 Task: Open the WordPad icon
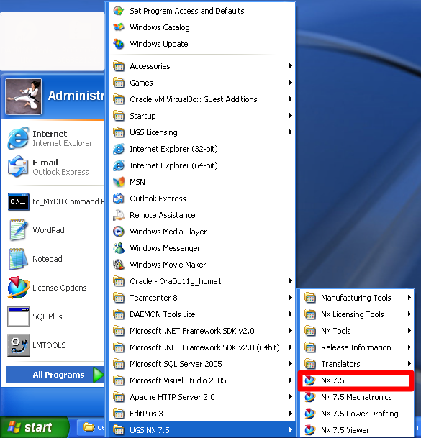click(x=19, y=230)
